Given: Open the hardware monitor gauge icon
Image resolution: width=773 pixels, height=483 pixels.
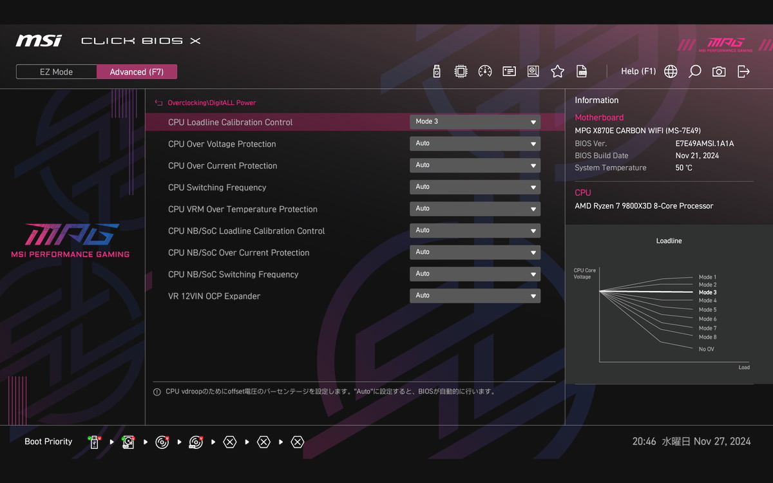Looking at the screenshot, I should pyautogui.click(x=485, y=71).
